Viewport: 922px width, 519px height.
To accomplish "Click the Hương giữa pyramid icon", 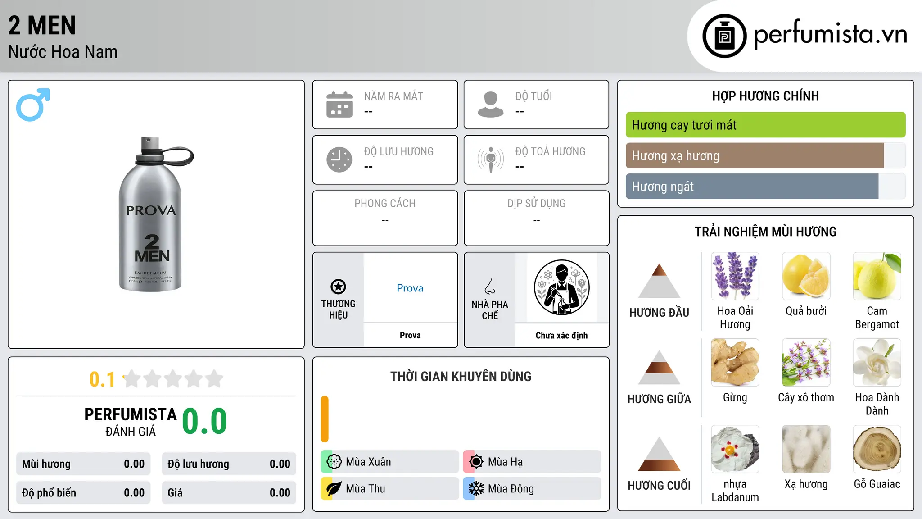I will coord(659,367).
